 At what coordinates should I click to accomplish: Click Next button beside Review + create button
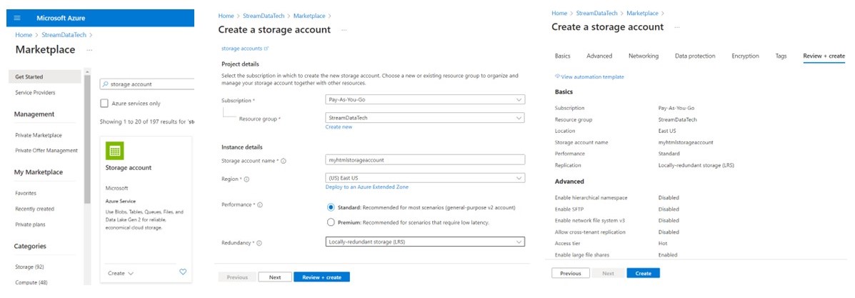click(275, 277)
